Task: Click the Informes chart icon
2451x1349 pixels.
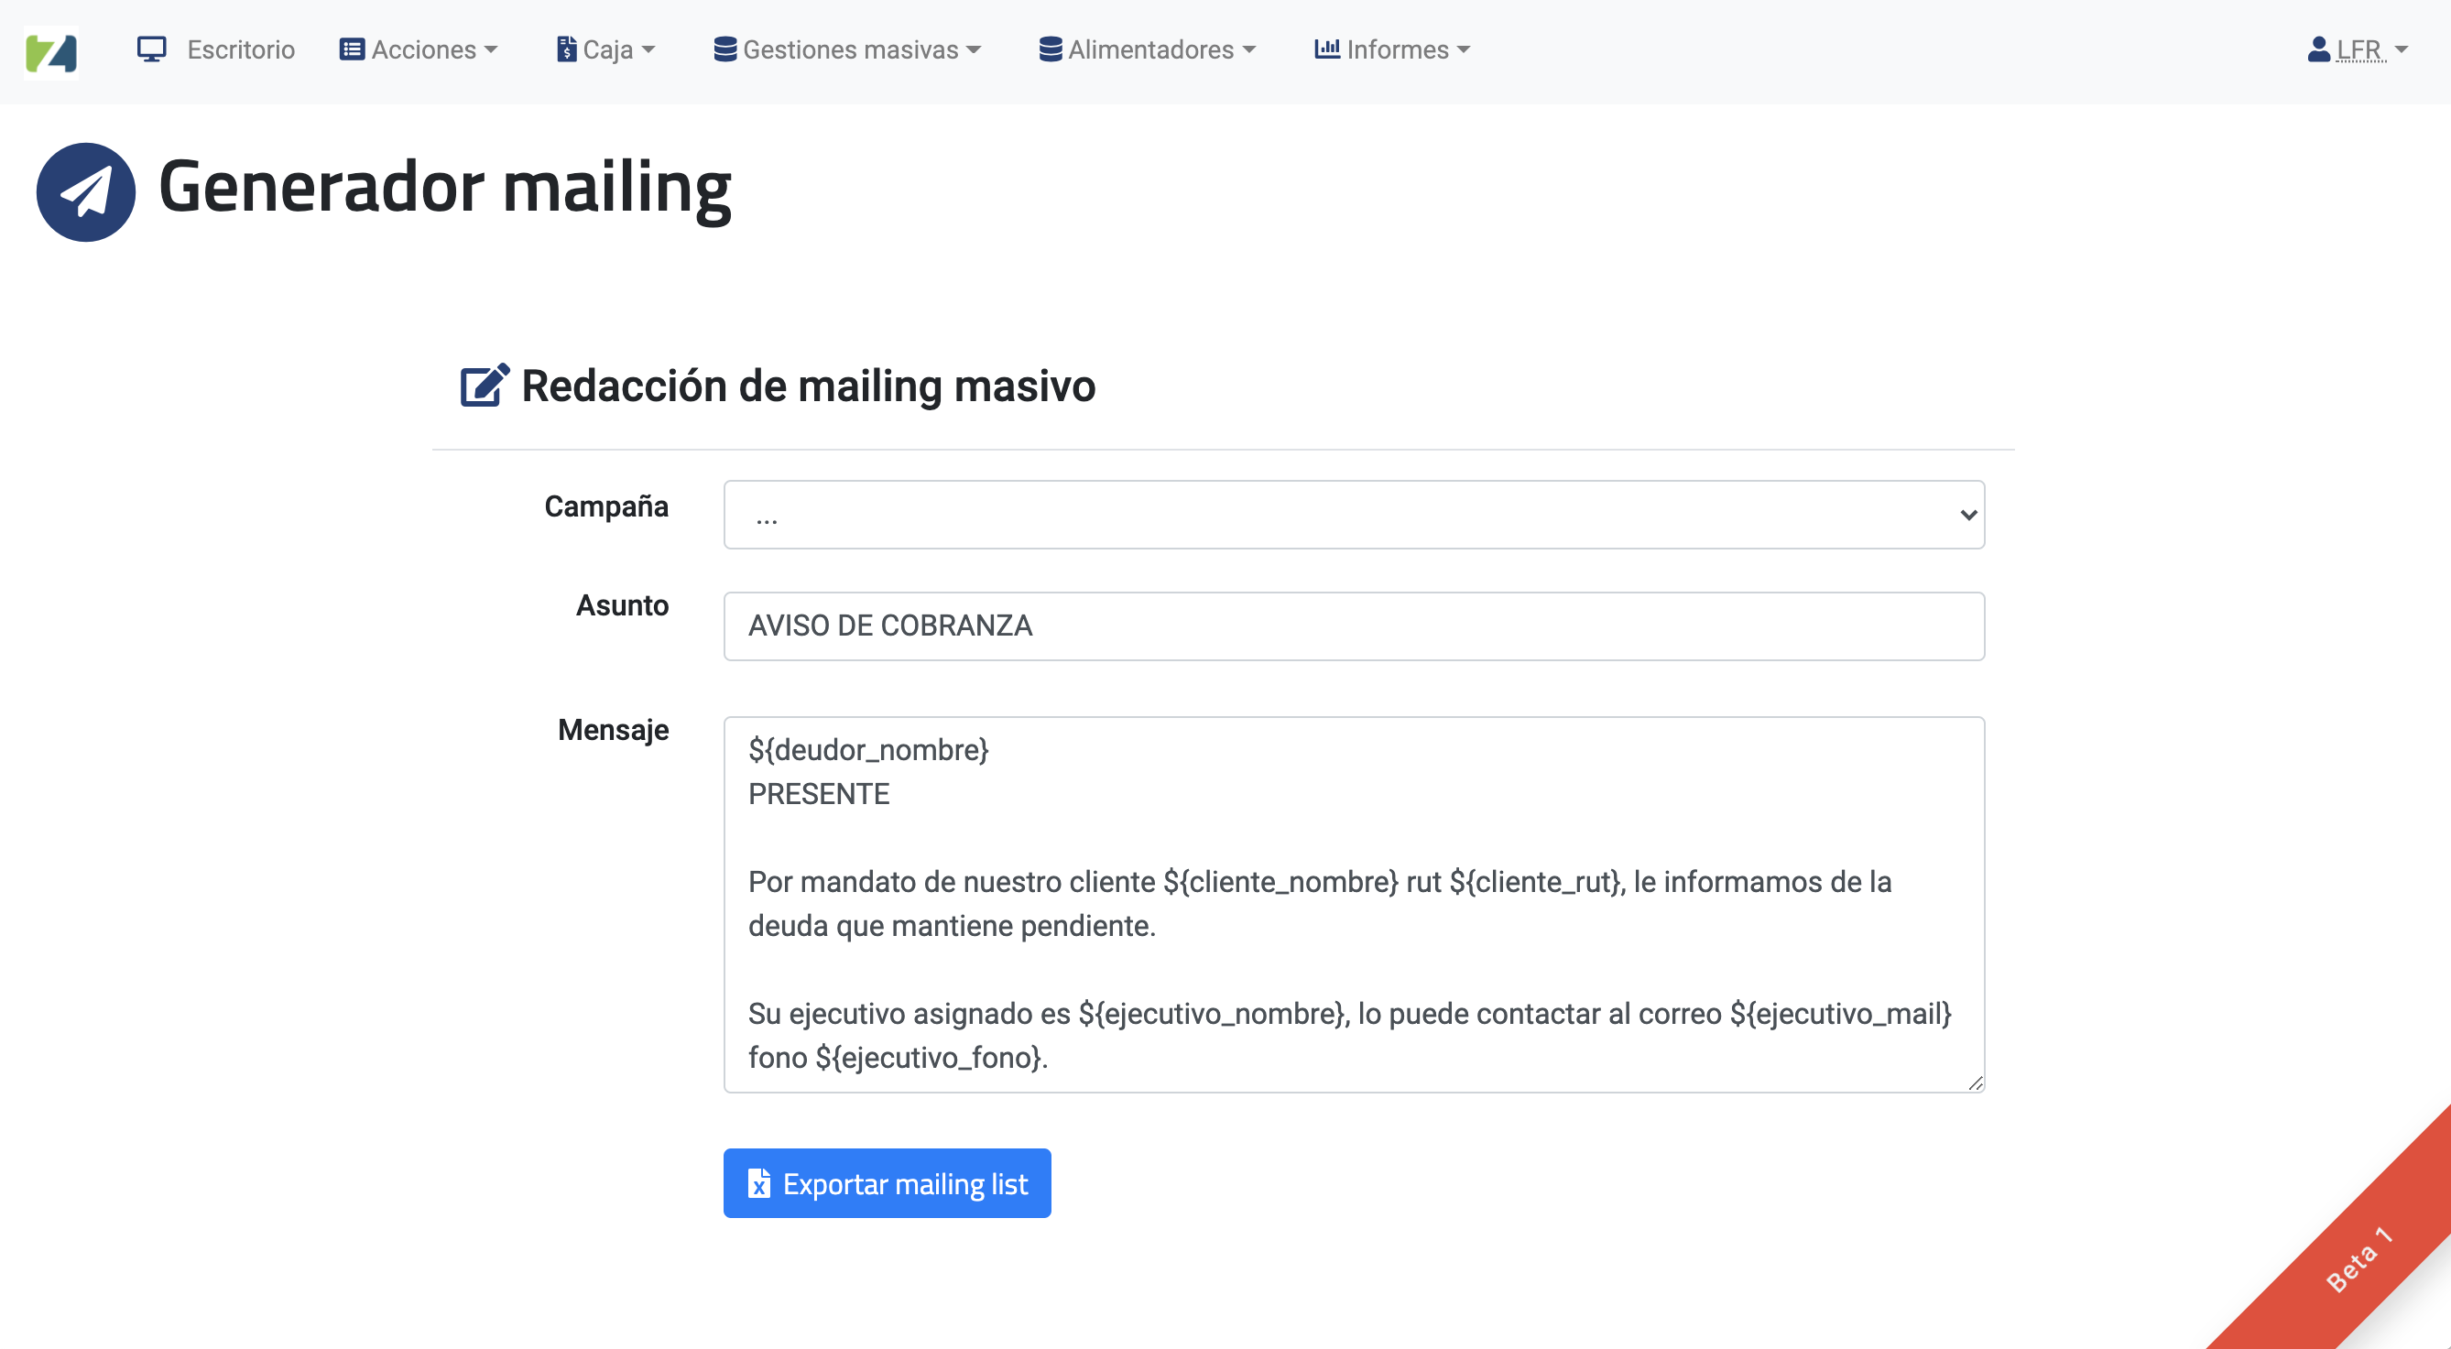Action: [x=1327, y=49]
